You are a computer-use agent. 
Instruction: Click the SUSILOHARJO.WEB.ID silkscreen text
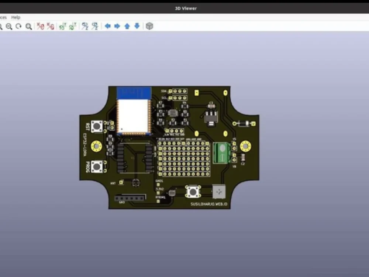(209, 204)
